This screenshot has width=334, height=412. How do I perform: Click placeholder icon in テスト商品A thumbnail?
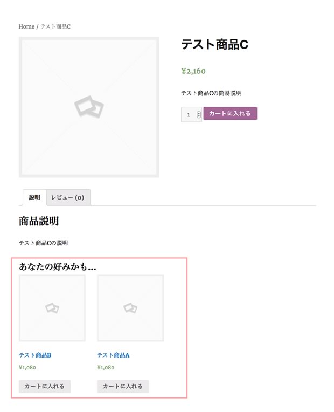130,308
